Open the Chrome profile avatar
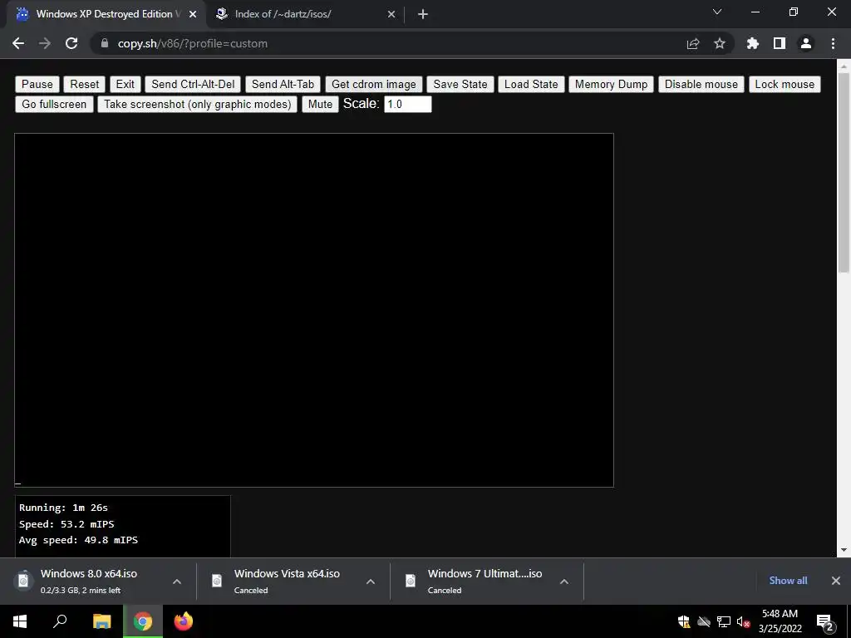Image resolution: width=851 pixels, height=638 pixels. [806, 43]
